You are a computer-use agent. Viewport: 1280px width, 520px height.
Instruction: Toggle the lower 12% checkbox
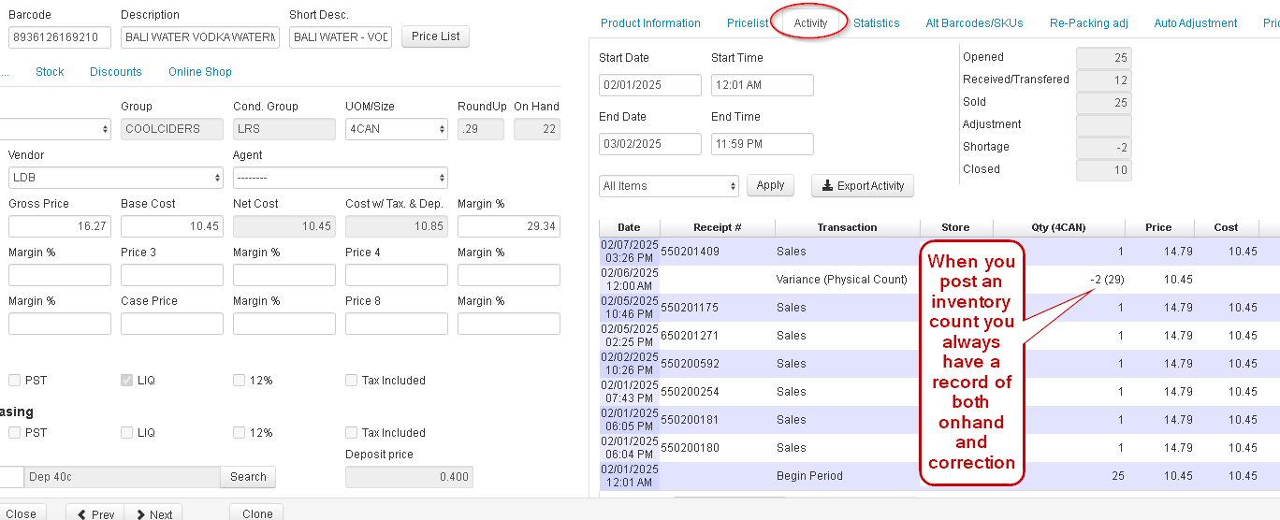click(239, 433)
